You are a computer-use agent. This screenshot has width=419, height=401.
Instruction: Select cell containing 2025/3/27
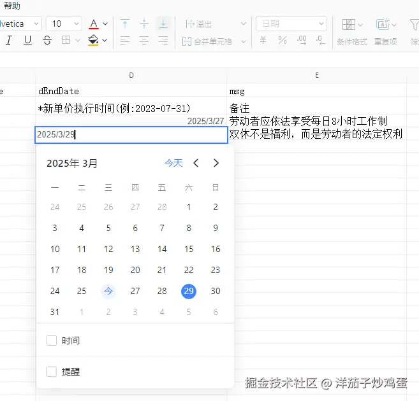point(131,121)
